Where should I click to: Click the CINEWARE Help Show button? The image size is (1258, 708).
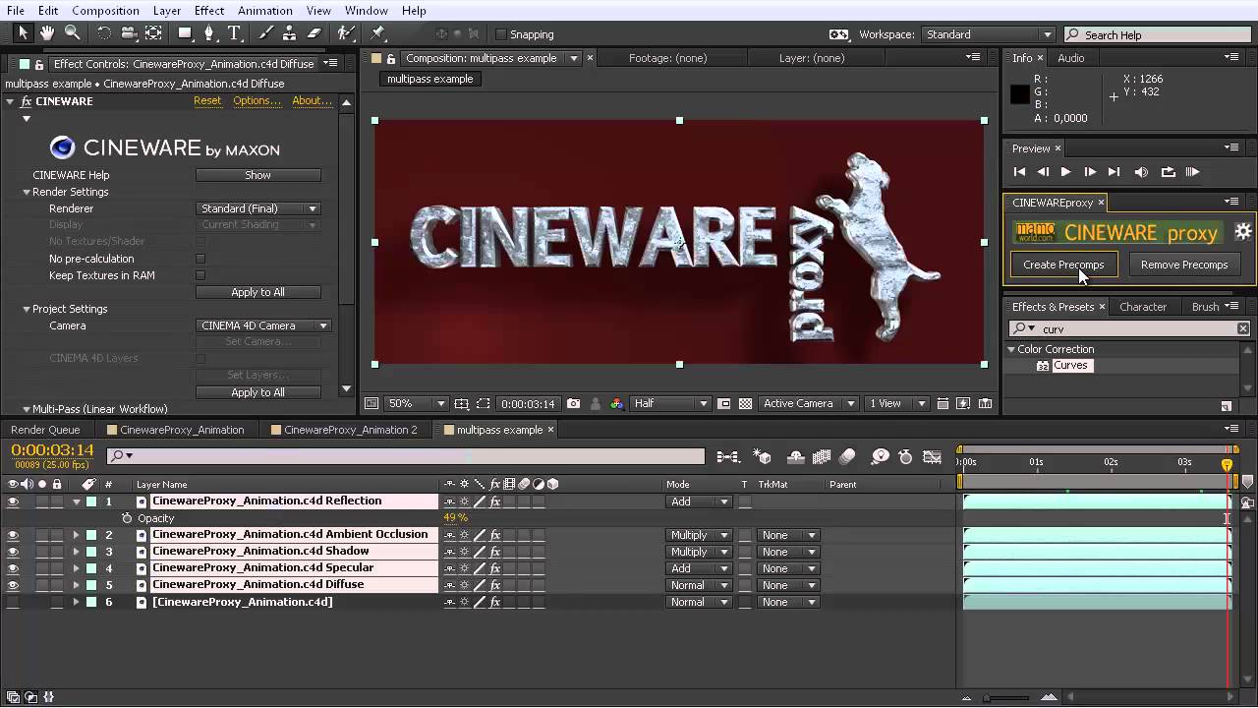pos(257,175)
